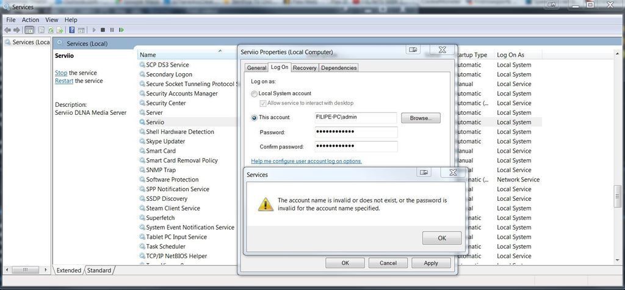Select the Secure Socket Tunneling Protocol row

[x=188, y=84]
